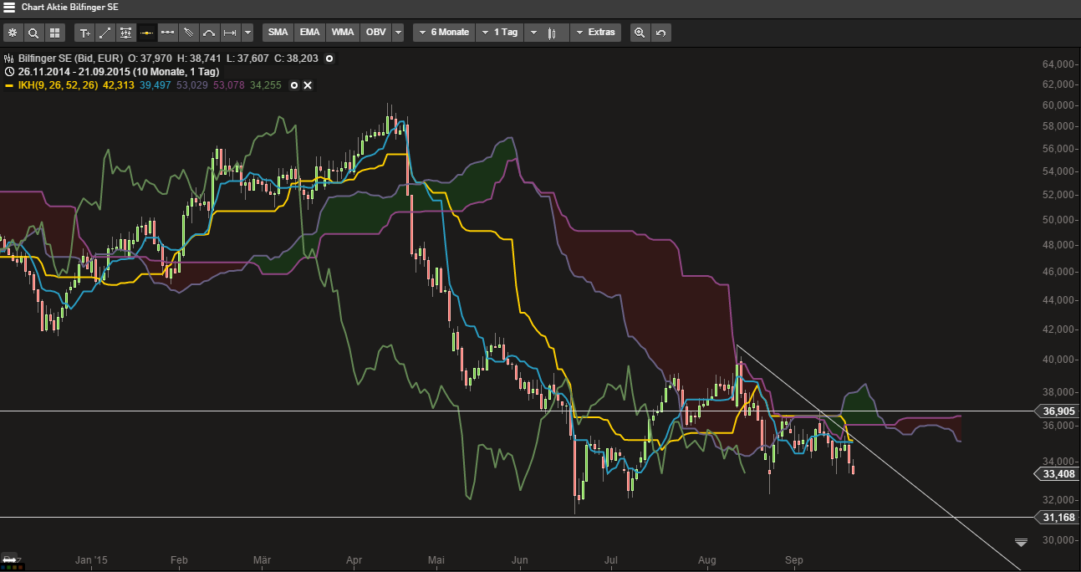Click the Mai time axis label
Image resolution: width=1081 pixels, height=572 pixels.
(x=435, y=559)
